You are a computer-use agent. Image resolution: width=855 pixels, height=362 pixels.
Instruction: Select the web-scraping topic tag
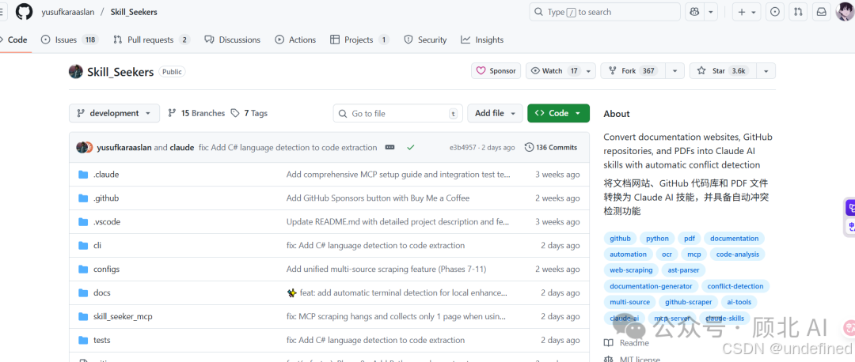(x=631, y=270)
